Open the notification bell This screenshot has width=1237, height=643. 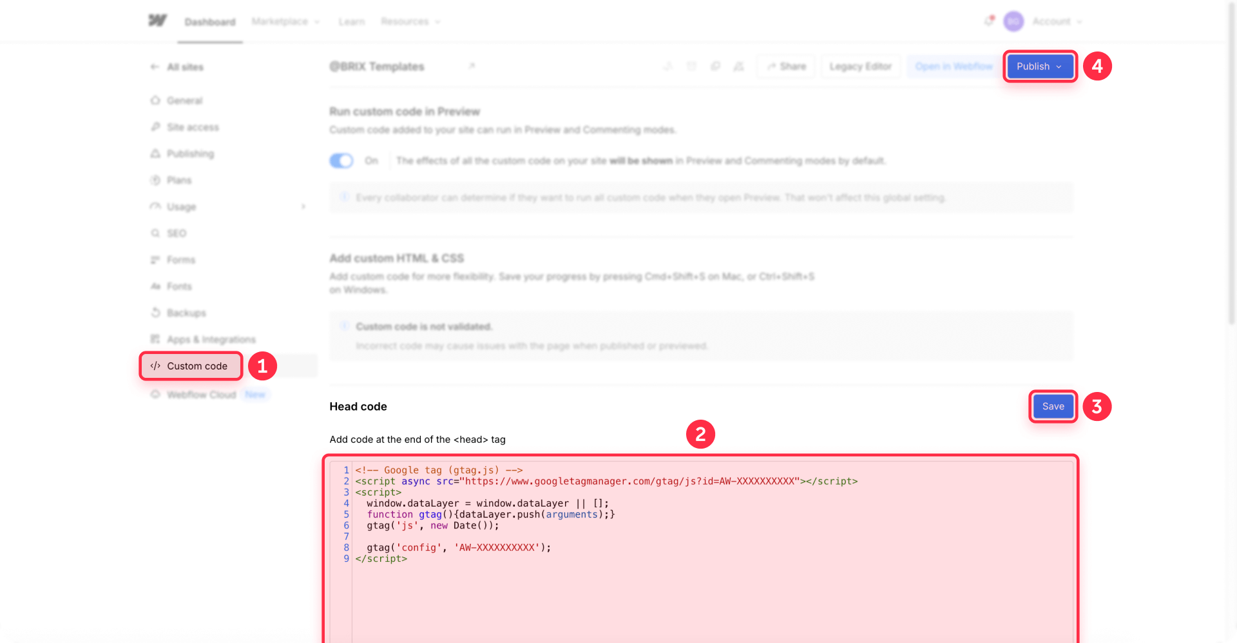[x=989, y=21]
